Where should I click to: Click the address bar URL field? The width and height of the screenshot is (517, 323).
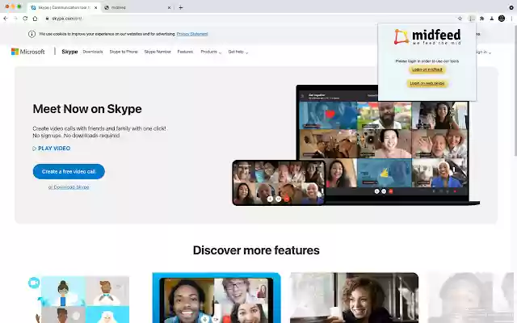(250, 19)
